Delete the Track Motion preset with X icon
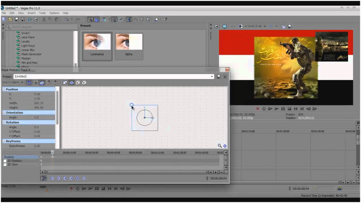Screen dimensions: 361x203 (225, 77)
